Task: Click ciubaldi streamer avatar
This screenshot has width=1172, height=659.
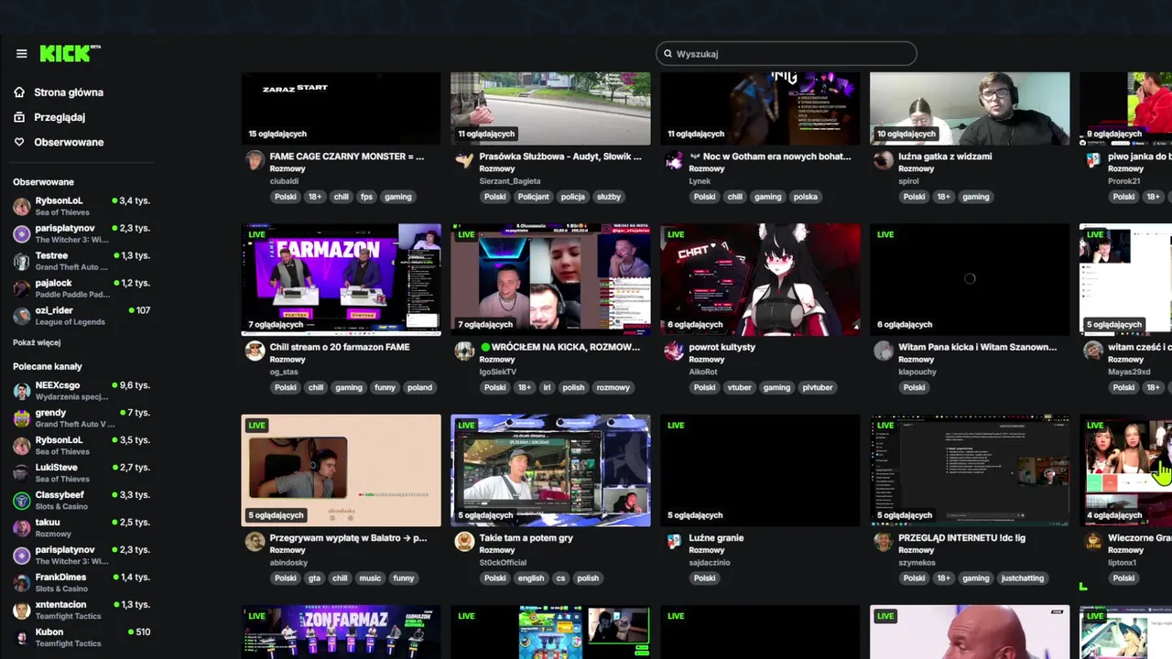Action: click(255, 160)
